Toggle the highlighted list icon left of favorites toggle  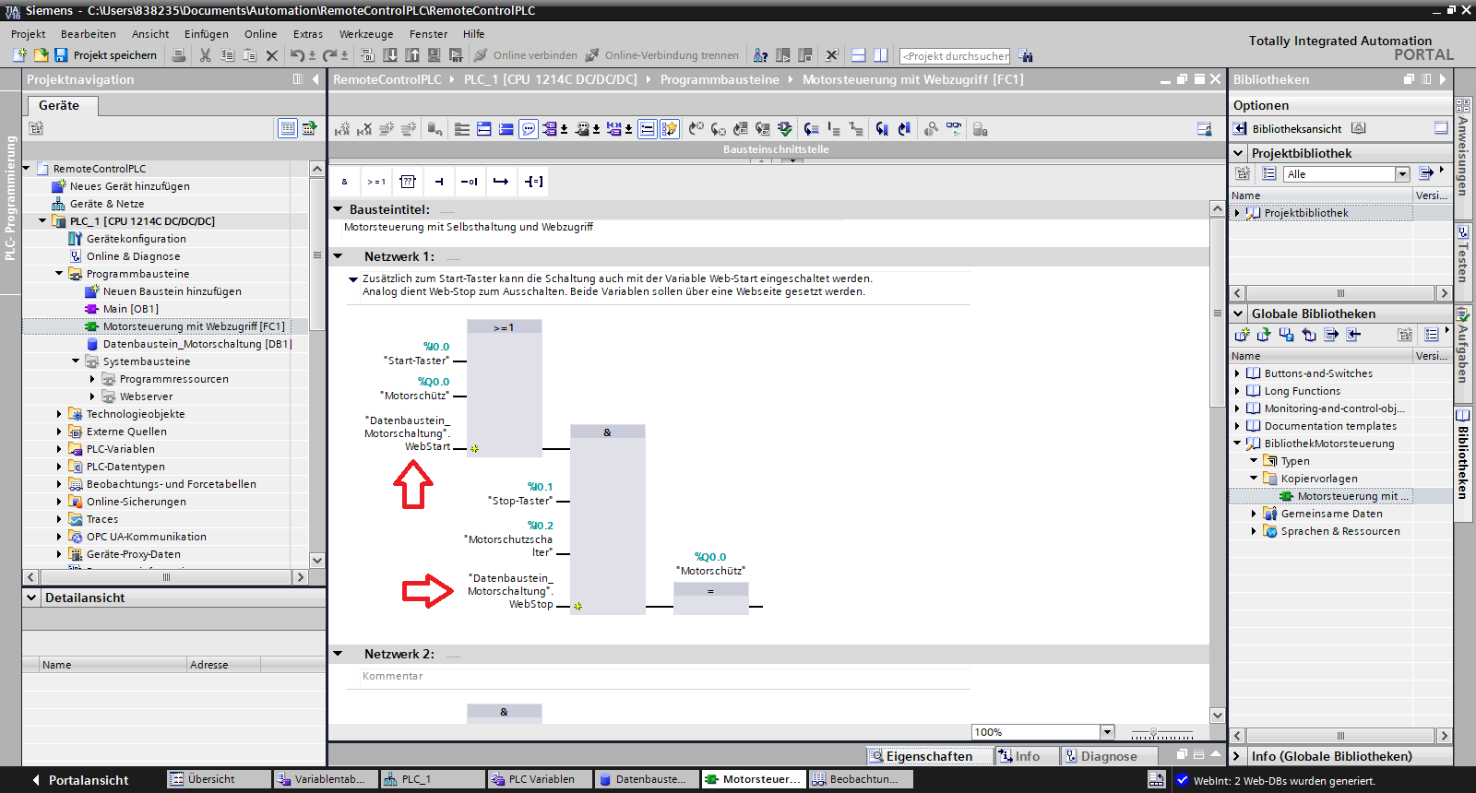648,129
